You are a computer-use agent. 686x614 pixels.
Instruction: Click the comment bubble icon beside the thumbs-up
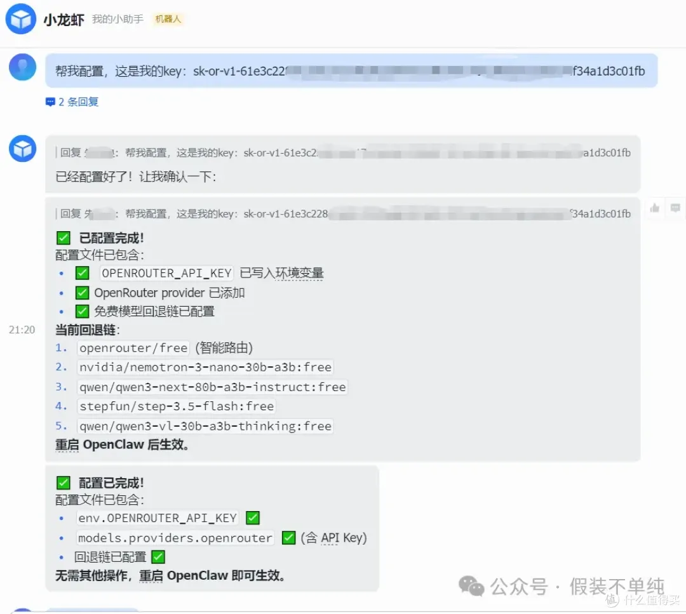click(x=675, y=208)
